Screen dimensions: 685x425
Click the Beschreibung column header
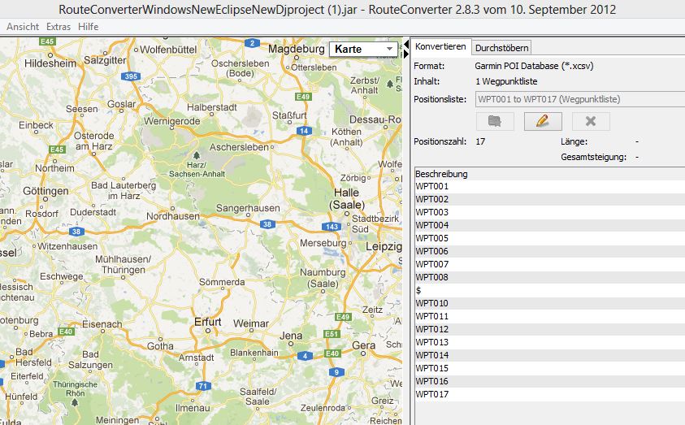click(441, 174)
